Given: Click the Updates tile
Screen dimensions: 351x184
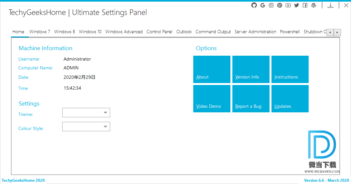Looking at the screenshot, I should 290,99.
